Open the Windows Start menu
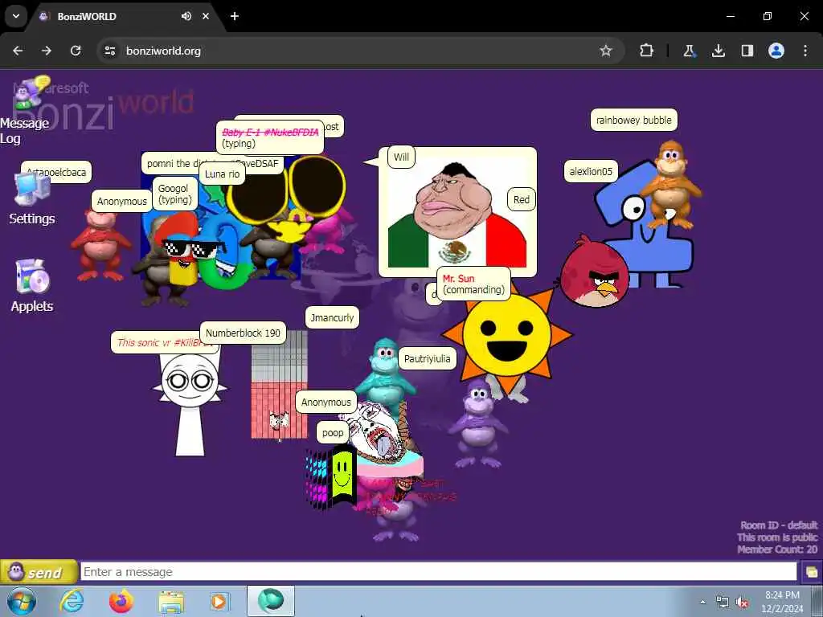Screen dimensions: 823x617 tap(21, 601)
